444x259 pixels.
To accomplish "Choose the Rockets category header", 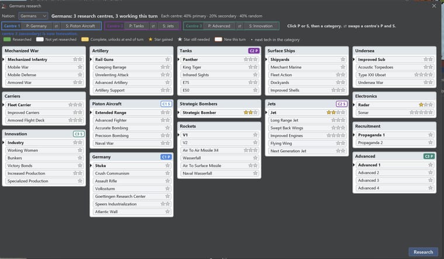I will click(x=219, y=126).
